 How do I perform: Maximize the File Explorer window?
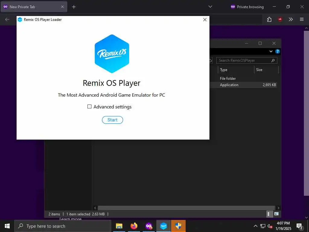click(260, 43)
